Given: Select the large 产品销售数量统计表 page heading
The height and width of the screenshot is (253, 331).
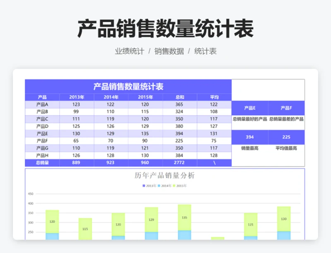Looking at the screenshot, I should pyautogui.click(x=165, y=28).
